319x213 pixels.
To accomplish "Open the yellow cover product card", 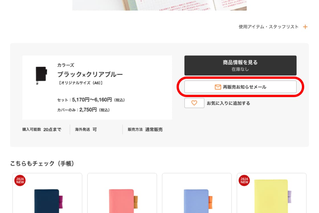I will pyautogui.click(x=271, y=197).
